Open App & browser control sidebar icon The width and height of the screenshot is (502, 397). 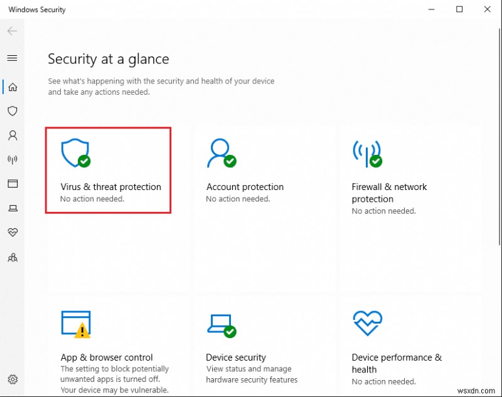pos(12,184)
